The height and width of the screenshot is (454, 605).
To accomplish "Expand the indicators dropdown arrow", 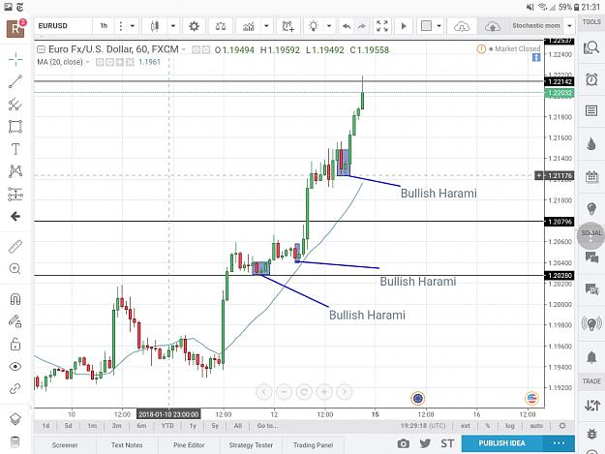I will 266,26.
